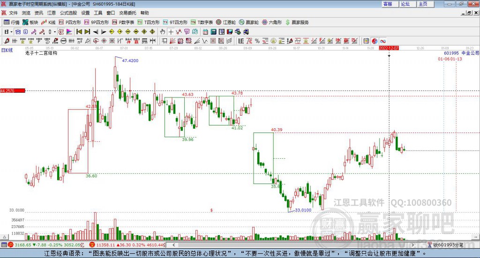The height and width of the screenshot is (258, 480).
Task: Open the 帮助 menu
Action: coord(144,13)
